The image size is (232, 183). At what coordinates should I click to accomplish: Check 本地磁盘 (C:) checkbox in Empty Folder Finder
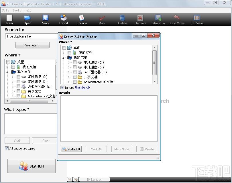pyautogui.click(x=74, y=62)
